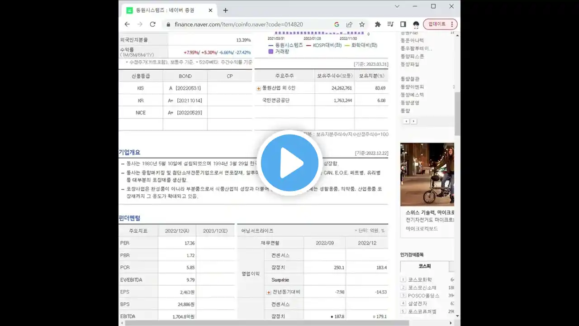Select the KIS bond rating A [20220531]
The width and height of the screenshot is (579, 326).
(x=185, y=88)
